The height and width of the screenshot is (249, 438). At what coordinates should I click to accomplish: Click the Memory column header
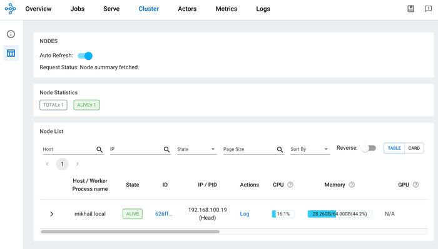pos(335,185)
